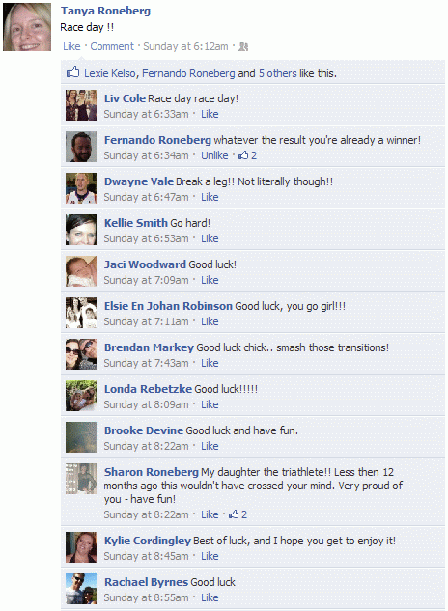Click thumbs-up icon beside Lexie Kelso likes
The height and width of the screenshot is (611, 448).
point(73,72)
